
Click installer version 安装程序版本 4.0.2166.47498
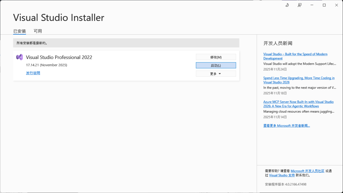click(x=286, y=184)
